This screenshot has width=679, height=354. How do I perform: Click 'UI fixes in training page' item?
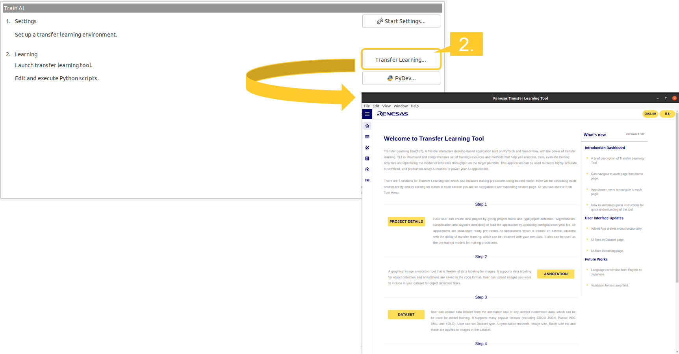[607, 251]
